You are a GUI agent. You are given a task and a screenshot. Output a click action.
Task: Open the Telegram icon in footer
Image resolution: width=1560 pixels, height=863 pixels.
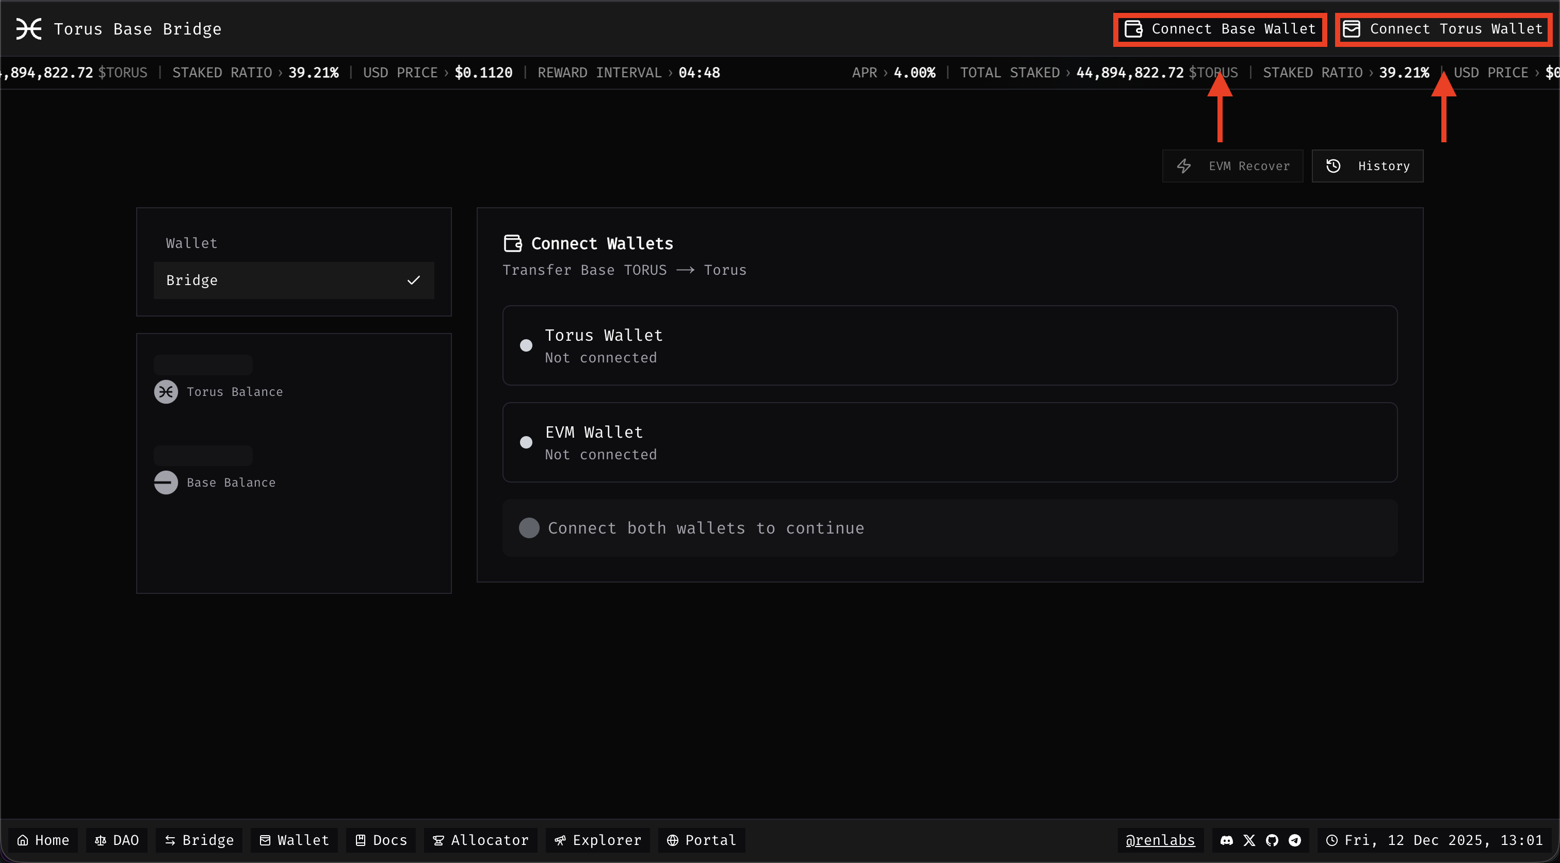tap(1295, 840)
